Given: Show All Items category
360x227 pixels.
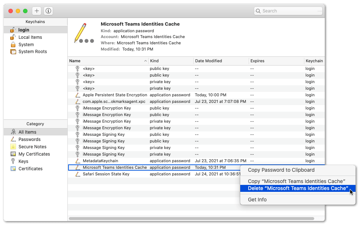Looking at the screenshot, I should [x=36, y=132].
